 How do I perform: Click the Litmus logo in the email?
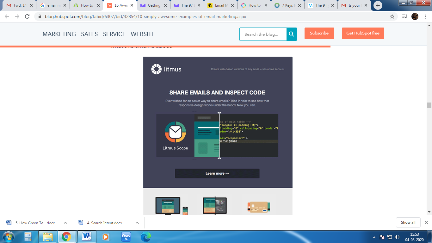coord(166,69)
